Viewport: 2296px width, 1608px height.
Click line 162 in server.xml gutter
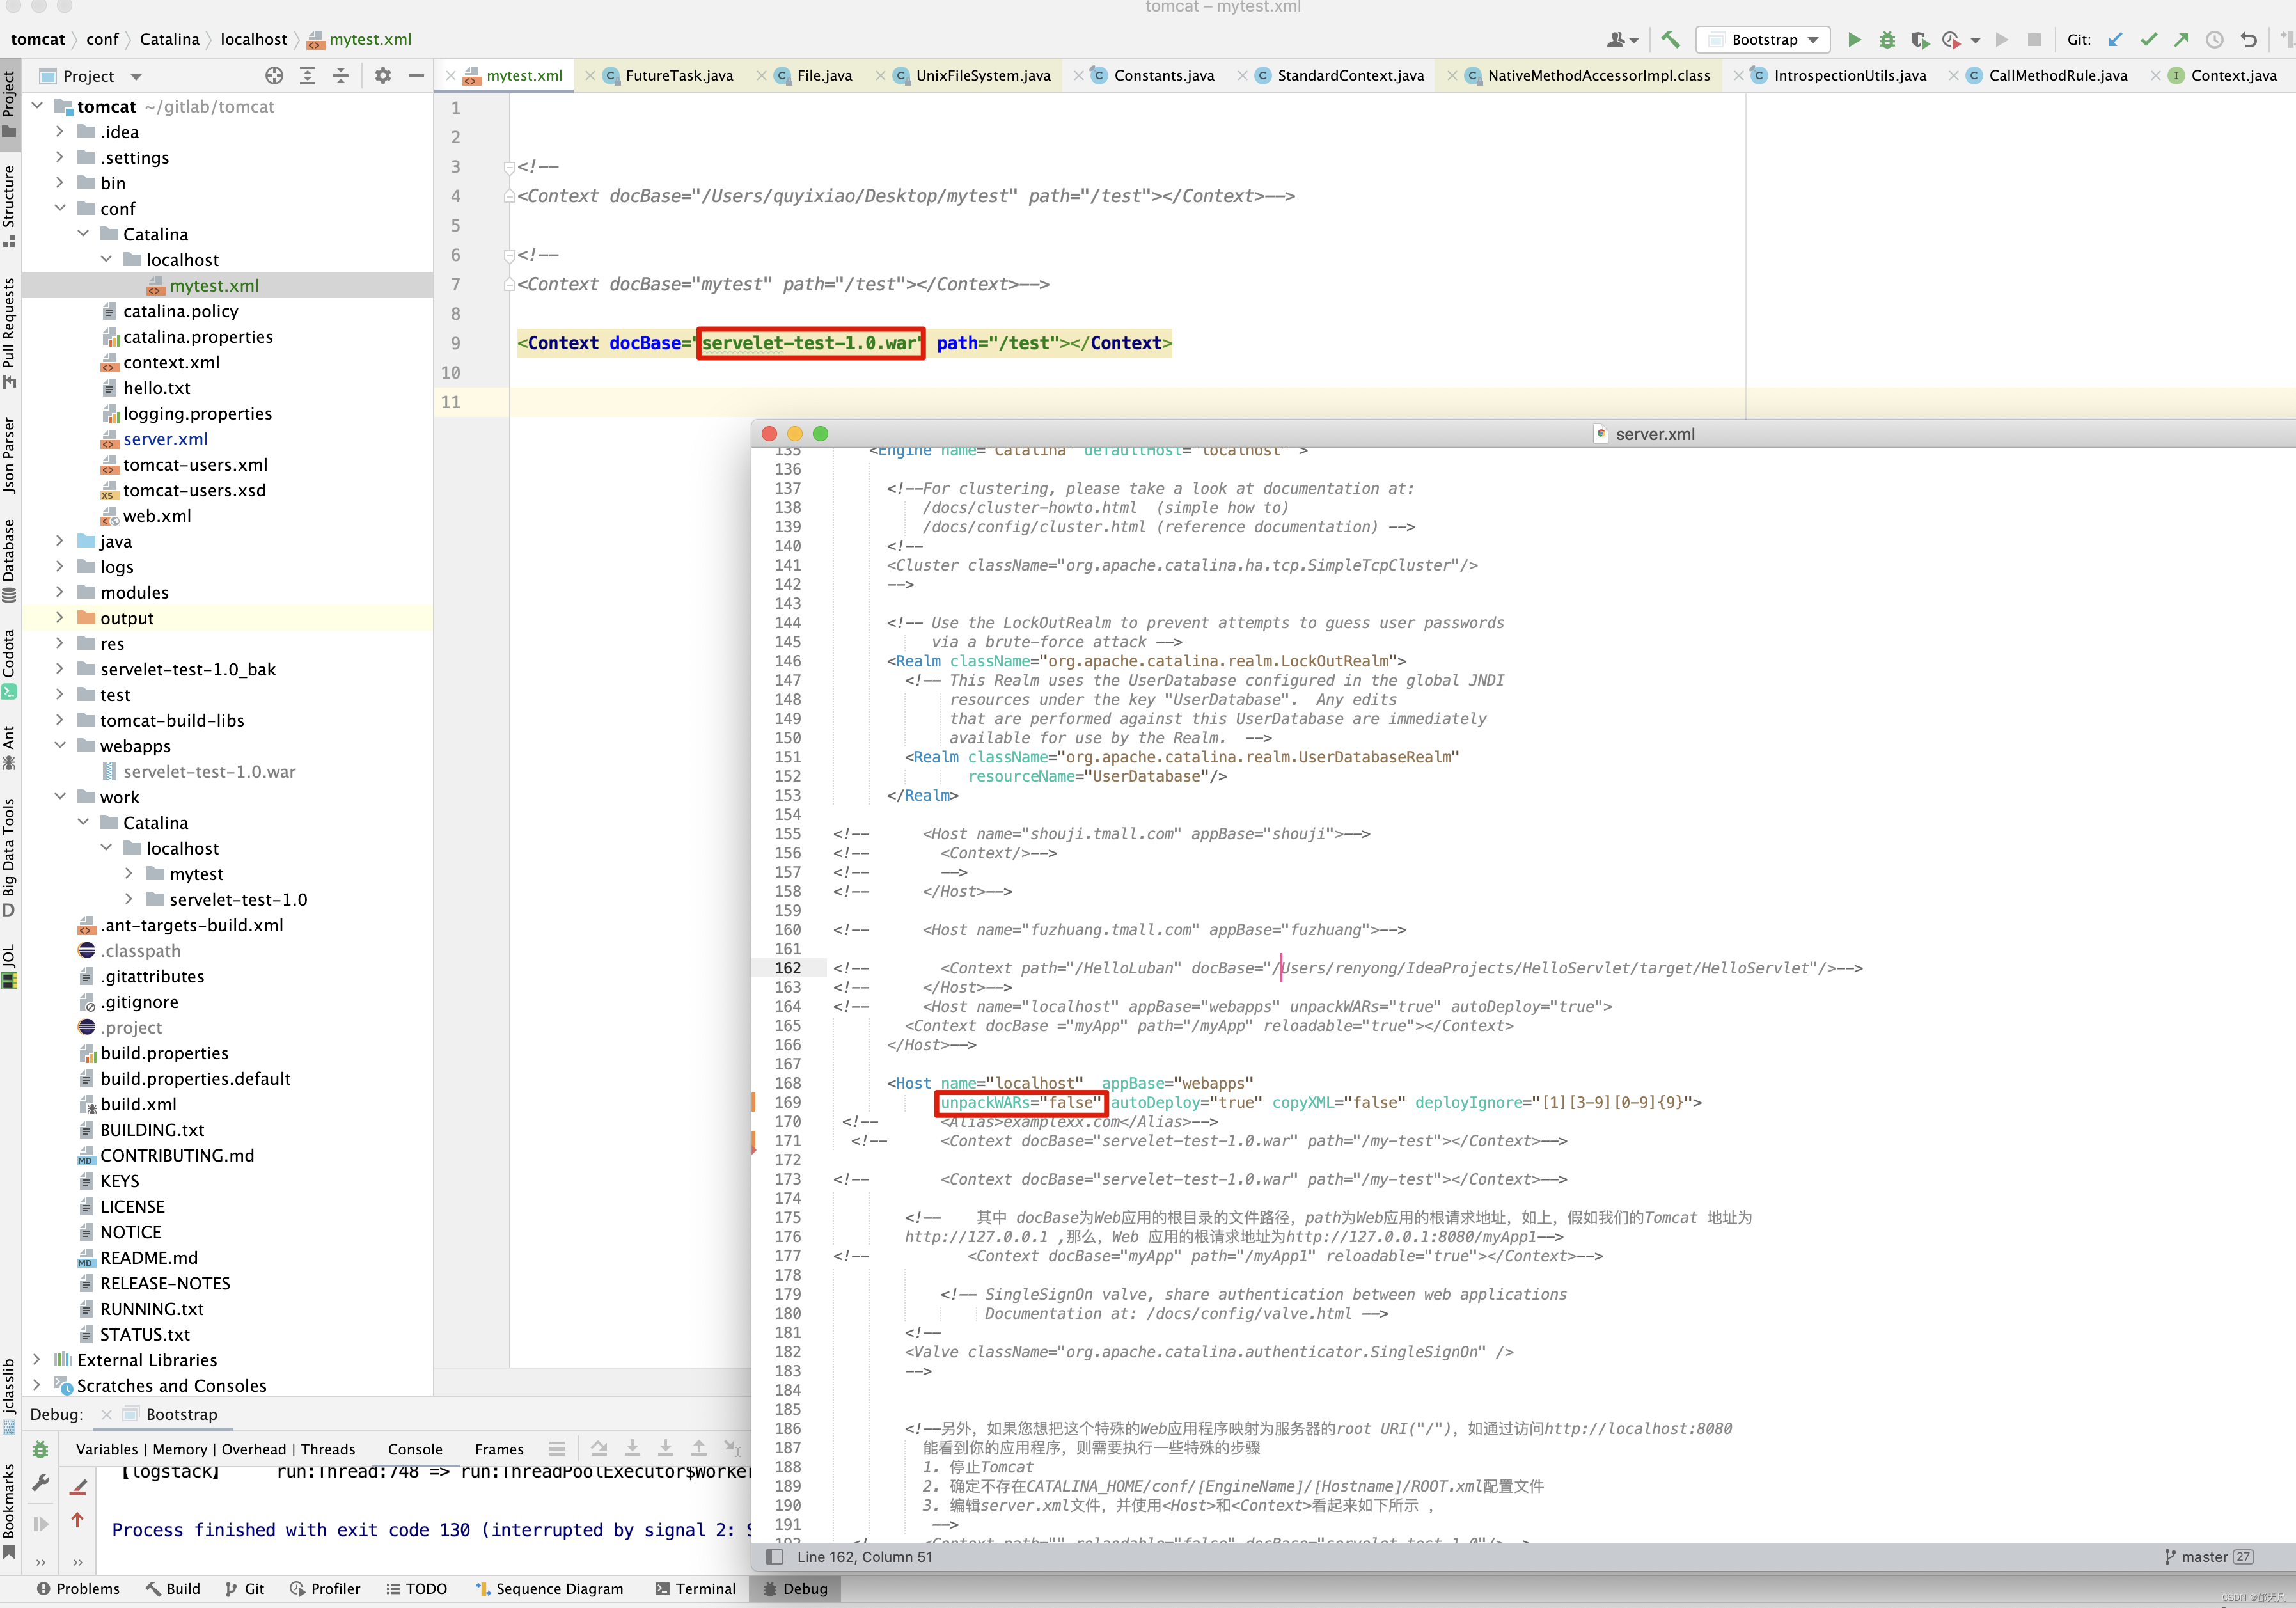coord(788,968)
